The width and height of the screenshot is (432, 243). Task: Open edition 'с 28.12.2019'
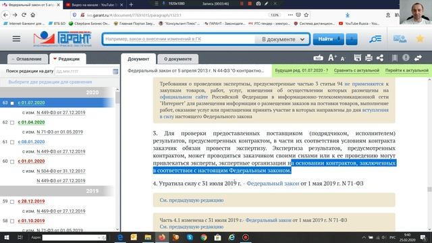pyautogui.click(x=31, y=201)
